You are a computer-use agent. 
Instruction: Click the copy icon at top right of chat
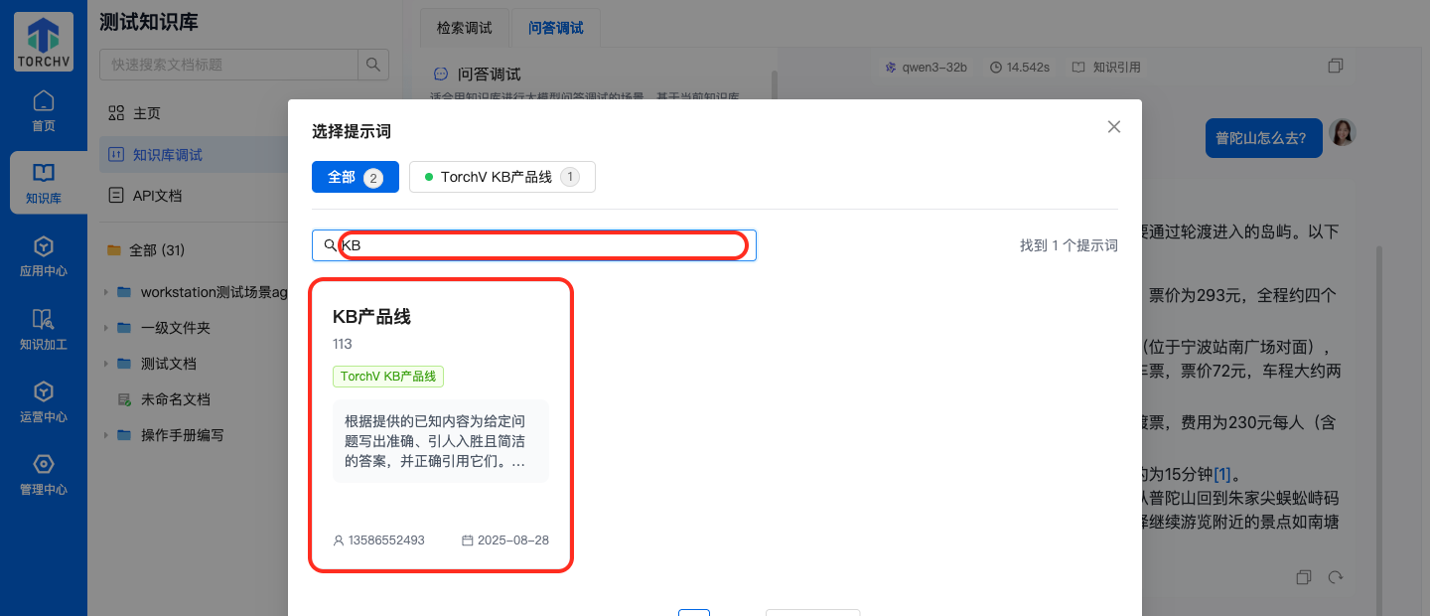(1335, 67)
